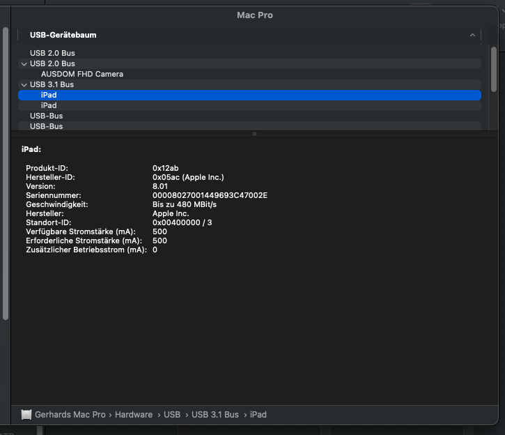The height and width of the screenshot is (435, 505).
Task: Select the AUSDOM FHD Camera entry
Action: click(249, 74)
